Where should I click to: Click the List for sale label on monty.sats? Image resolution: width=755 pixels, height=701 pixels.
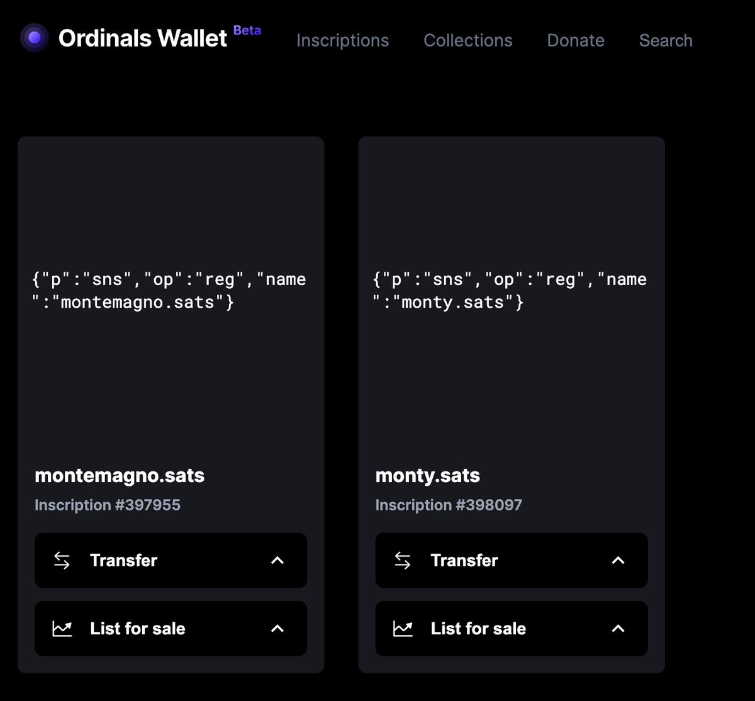(478, 628)
